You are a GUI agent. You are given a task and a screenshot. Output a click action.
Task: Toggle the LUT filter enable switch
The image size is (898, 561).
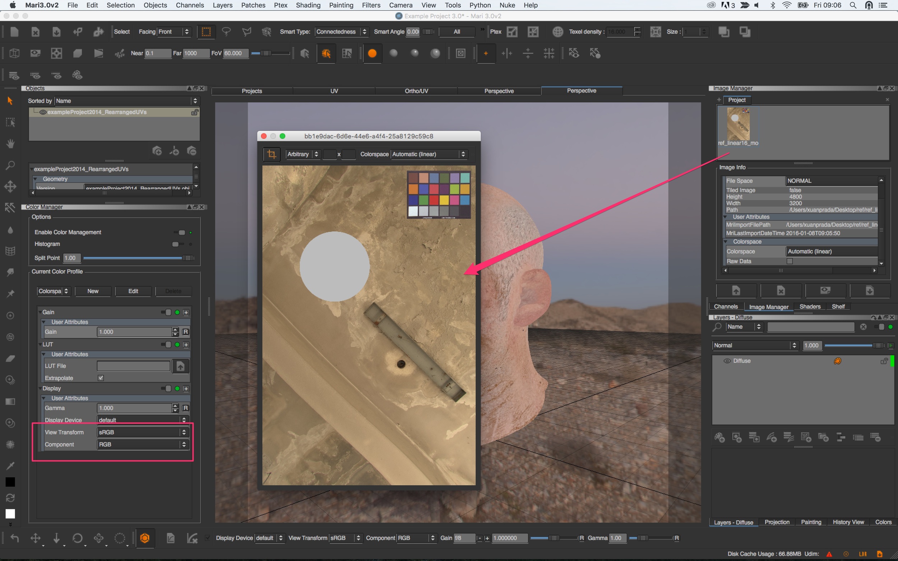click(166, 345)
